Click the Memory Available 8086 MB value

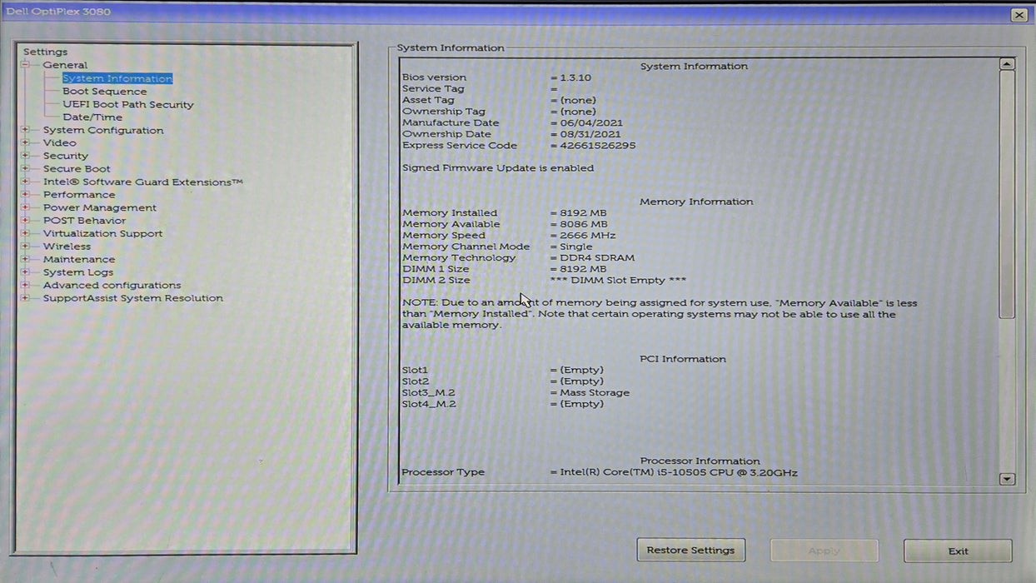point(583,224)
